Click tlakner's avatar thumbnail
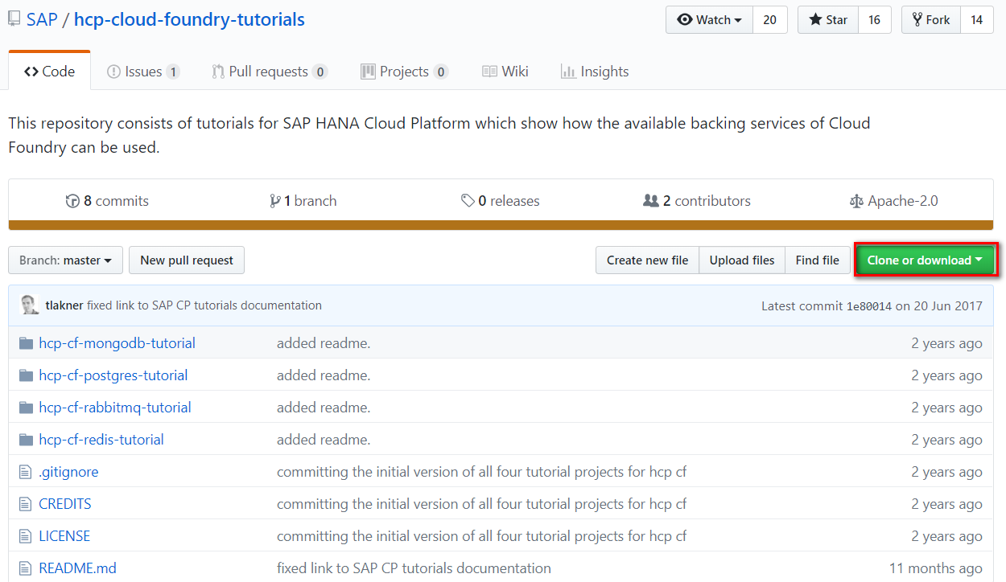The height and width of the screenshot is (582, 1006). (30, 305)
